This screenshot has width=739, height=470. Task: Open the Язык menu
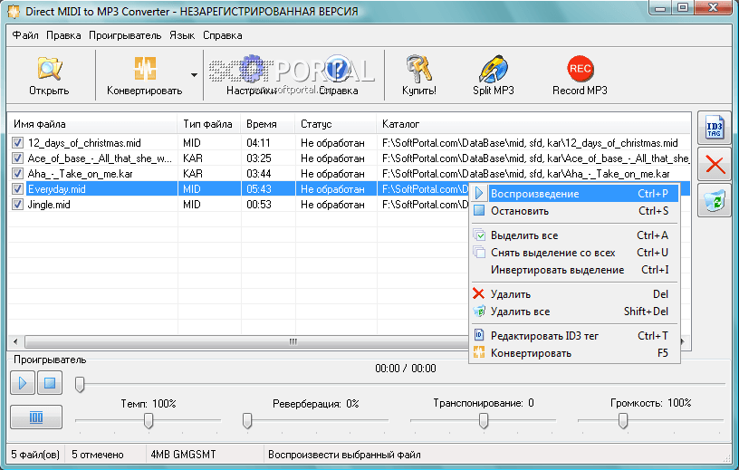[x=182, y=35]
